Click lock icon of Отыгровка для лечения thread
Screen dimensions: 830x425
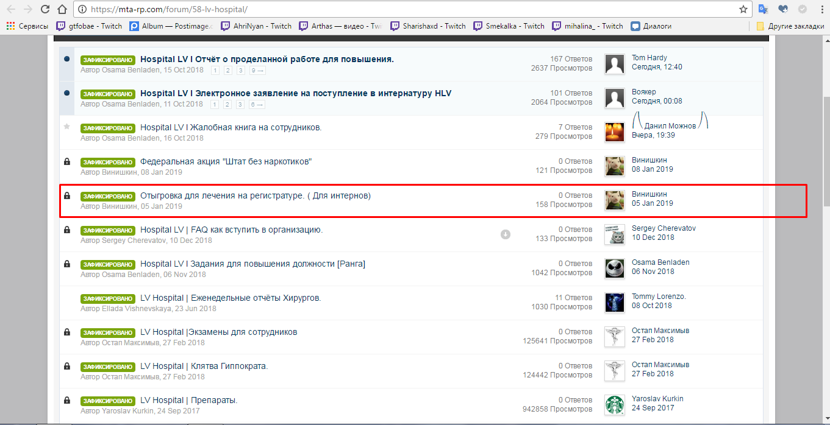tap(67, 195)
